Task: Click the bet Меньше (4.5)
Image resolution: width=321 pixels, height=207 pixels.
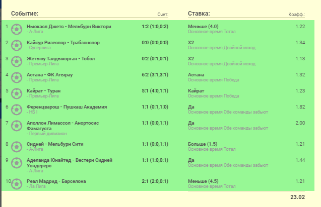Action: tap(203, 181)
